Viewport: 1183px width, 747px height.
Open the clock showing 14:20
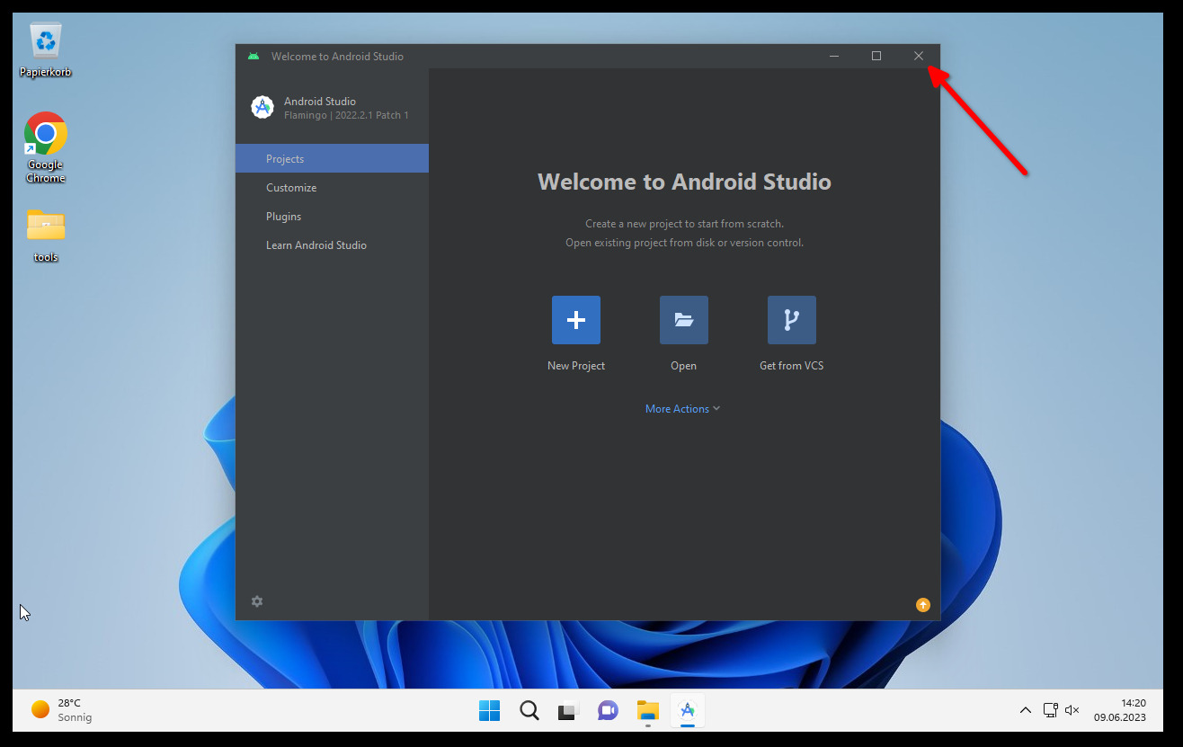click(1120, 710)
